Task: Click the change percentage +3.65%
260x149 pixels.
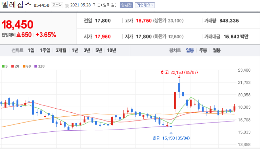Action: point(46,35)
